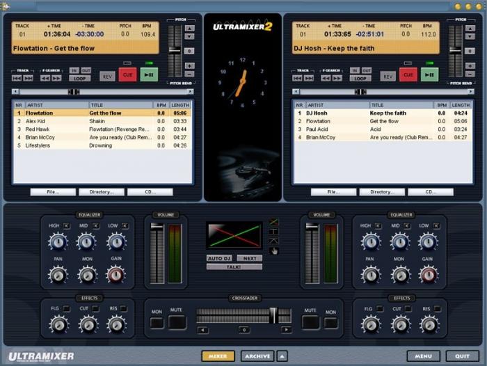Move crossfader left with arrow button
Image resolution: width=487 pixels, height=366 pixels.
pyautogui.click(x=203, y=330)
